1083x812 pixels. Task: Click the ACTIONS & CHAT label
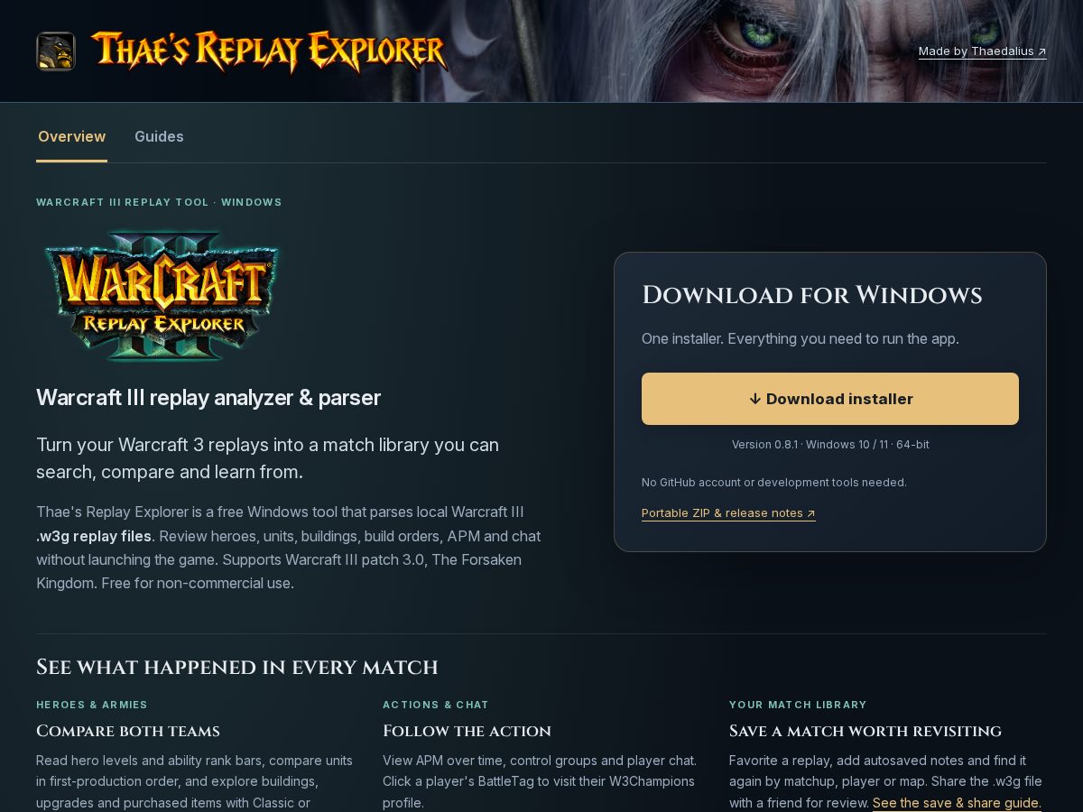click(436, 705)
